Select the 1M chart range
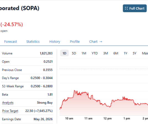148x128 pixels. (x=84, y=53)
